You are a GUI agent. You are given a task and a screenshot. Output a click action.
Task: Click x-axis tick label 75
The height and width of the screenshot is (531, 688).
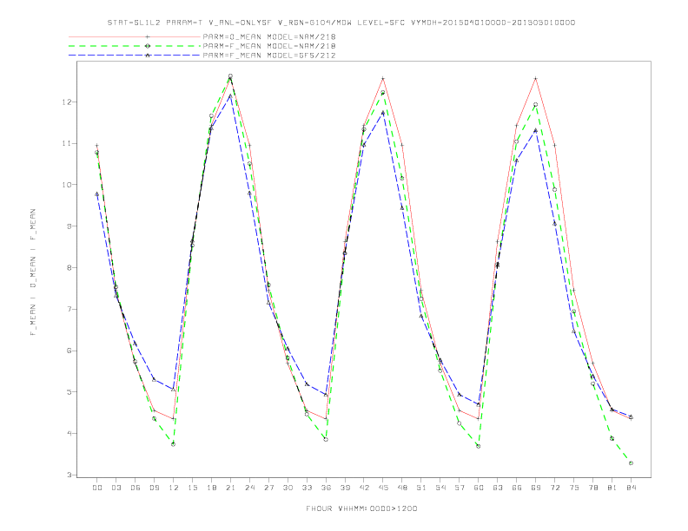point(574,488)
